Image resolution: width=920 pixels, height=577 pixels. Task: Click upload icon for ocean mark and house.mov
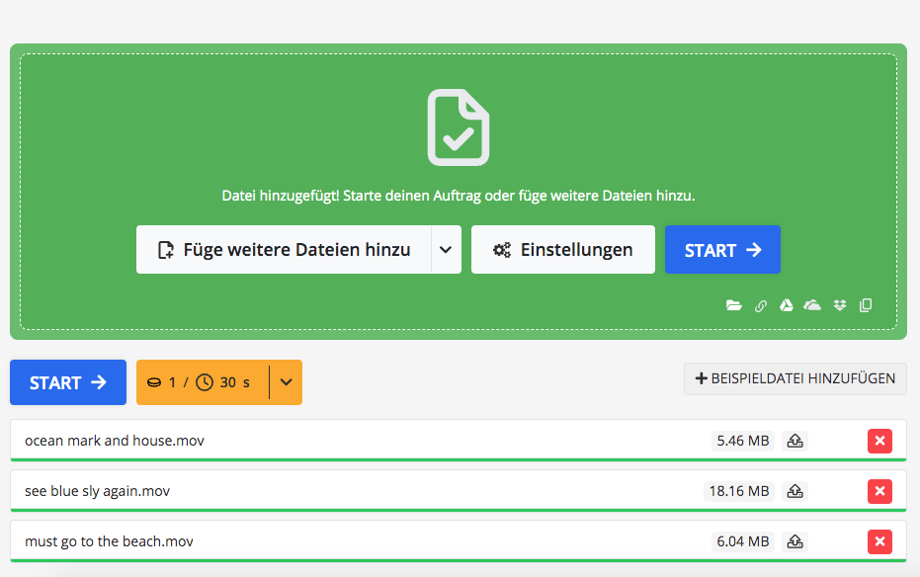[x=795, y=441]
